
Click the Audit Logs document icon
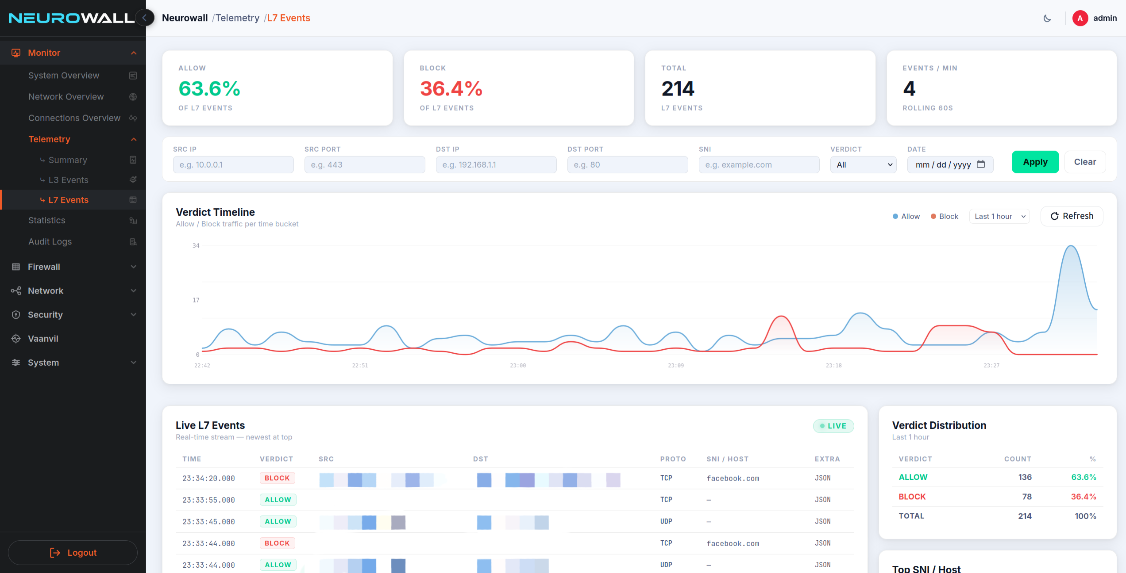click(x=133, y=241)
